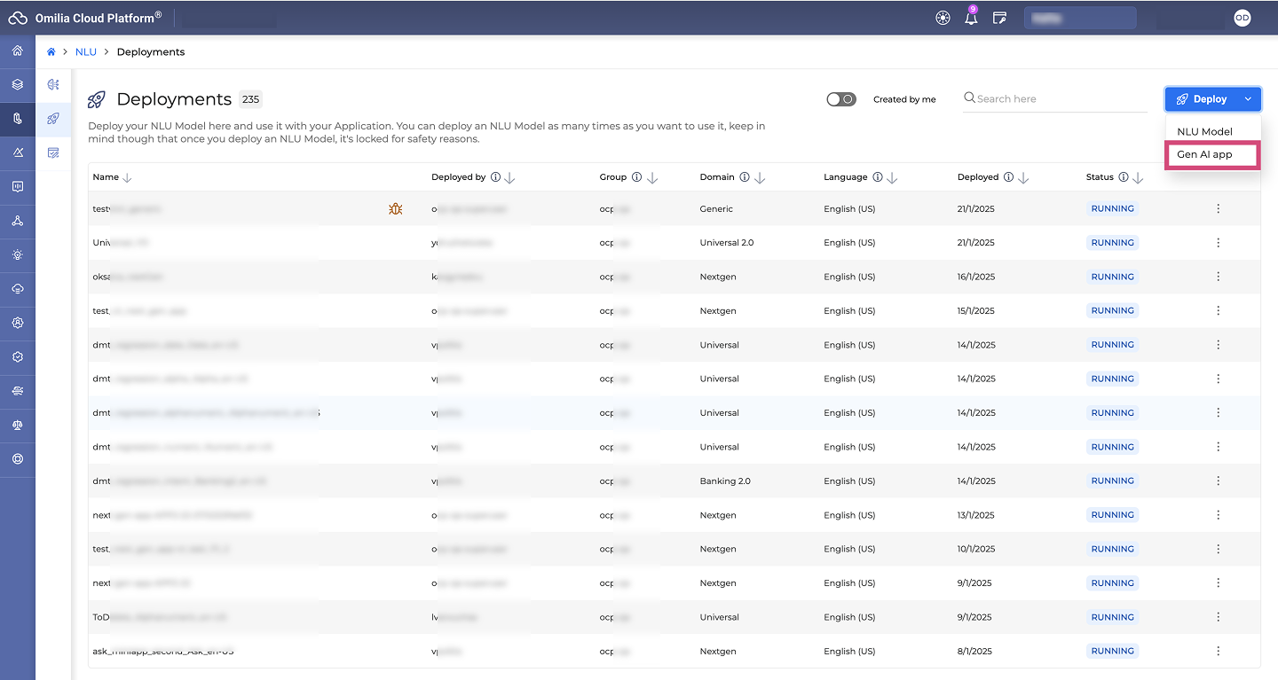Click info icon next to Domain header
The height and width of the screenshot is (680, 1278).
745,177
